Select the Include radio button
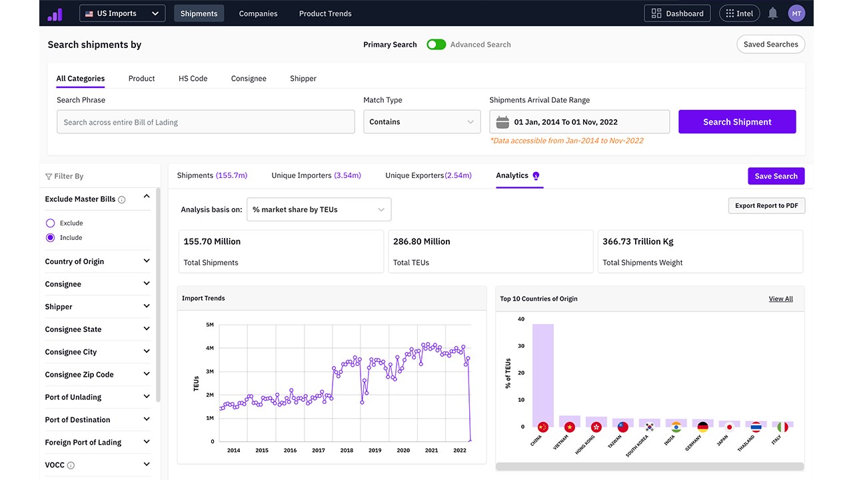Viewport: 853px width, 480px height. click(50, 238)
